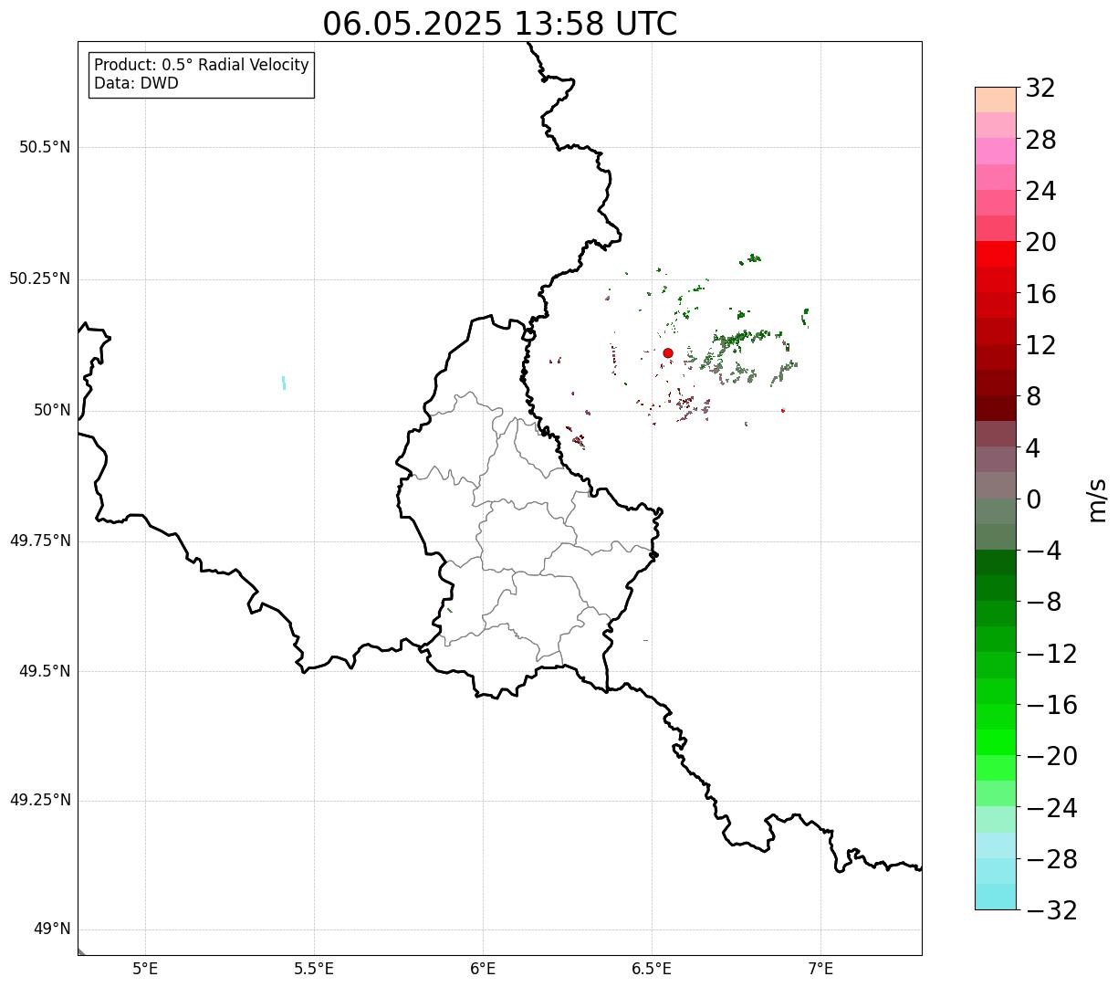Click the colorbar tick label '−20'
This screenshot has height=987, width=1118.
[x=1051, y=757]
